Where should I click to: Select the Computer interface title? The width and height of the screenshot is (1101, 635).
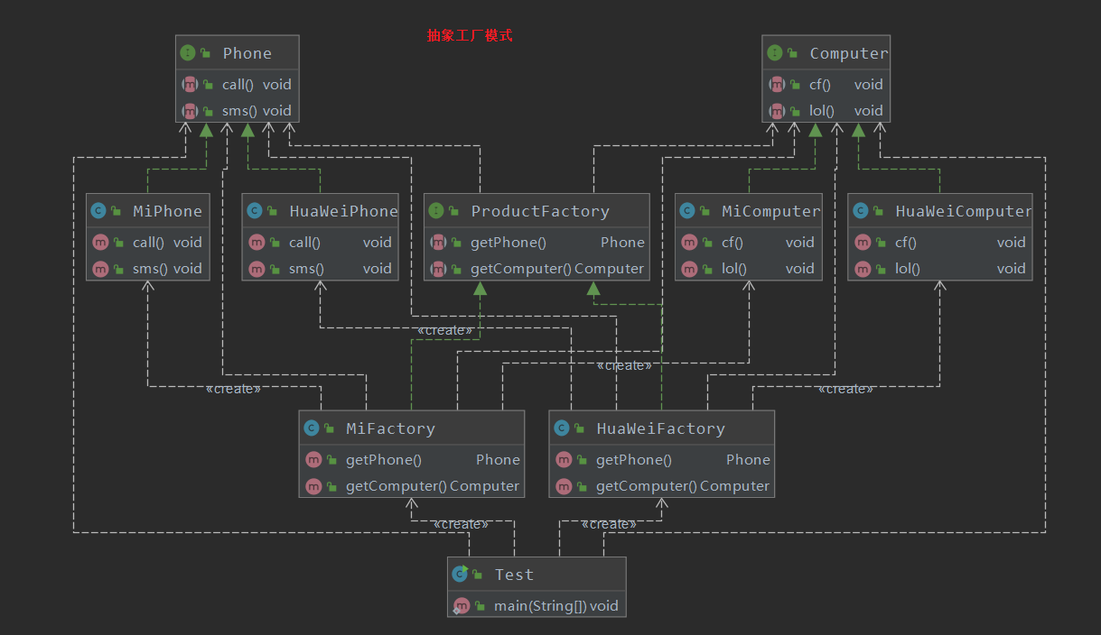pyautogui.click(x=849, y=53)
